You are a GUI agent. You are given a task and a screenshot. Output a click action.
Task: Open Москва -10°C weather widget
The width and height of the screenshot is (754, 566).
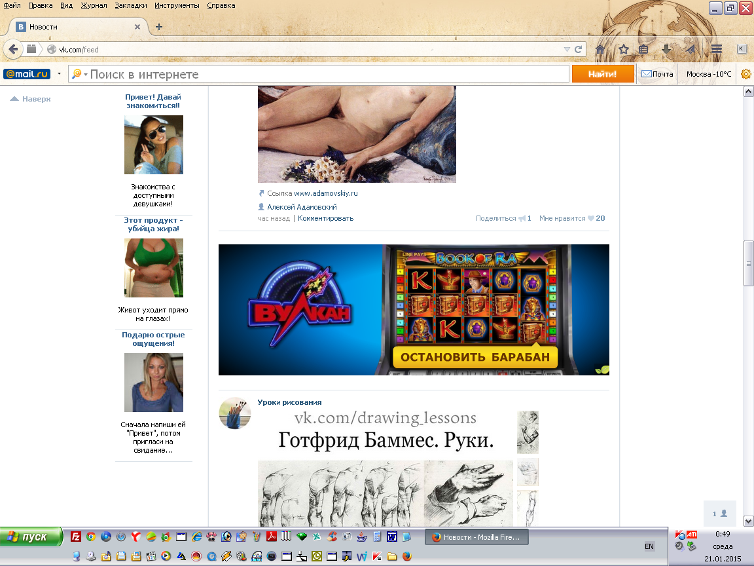coord(708,74)
